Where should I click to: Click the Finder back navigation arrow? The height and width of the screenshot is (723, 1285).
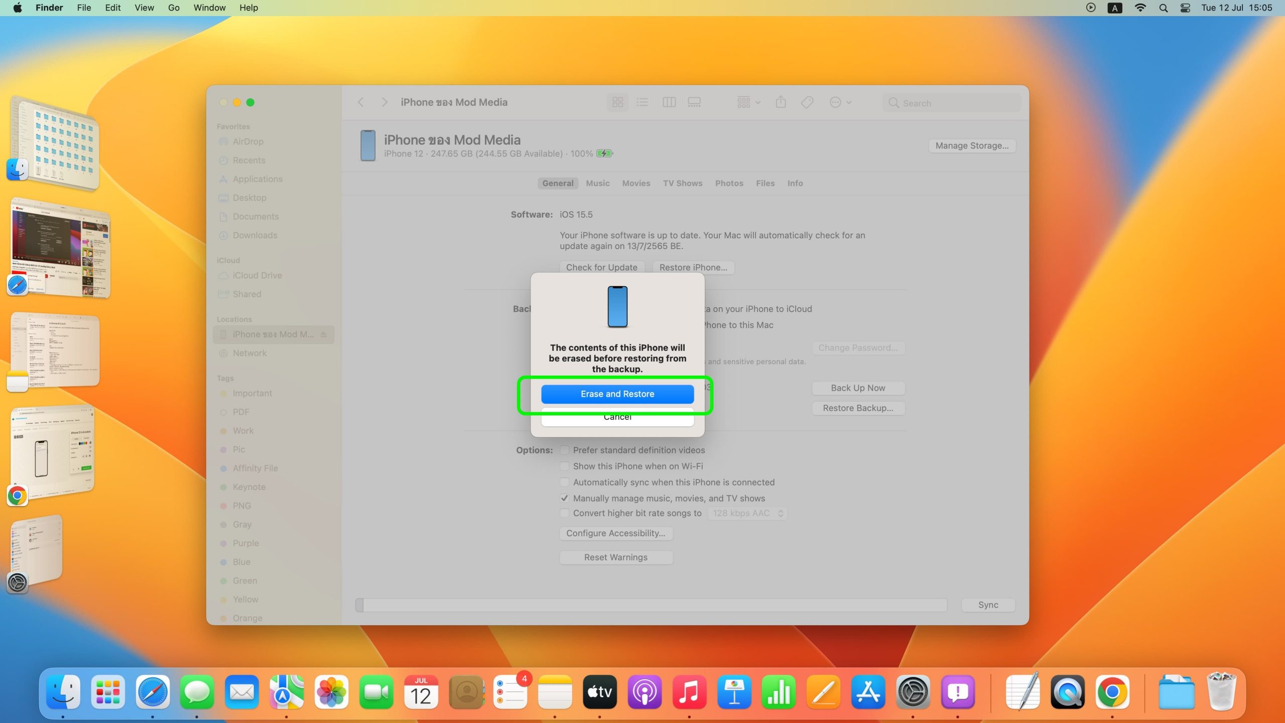[x=360, y=102]
